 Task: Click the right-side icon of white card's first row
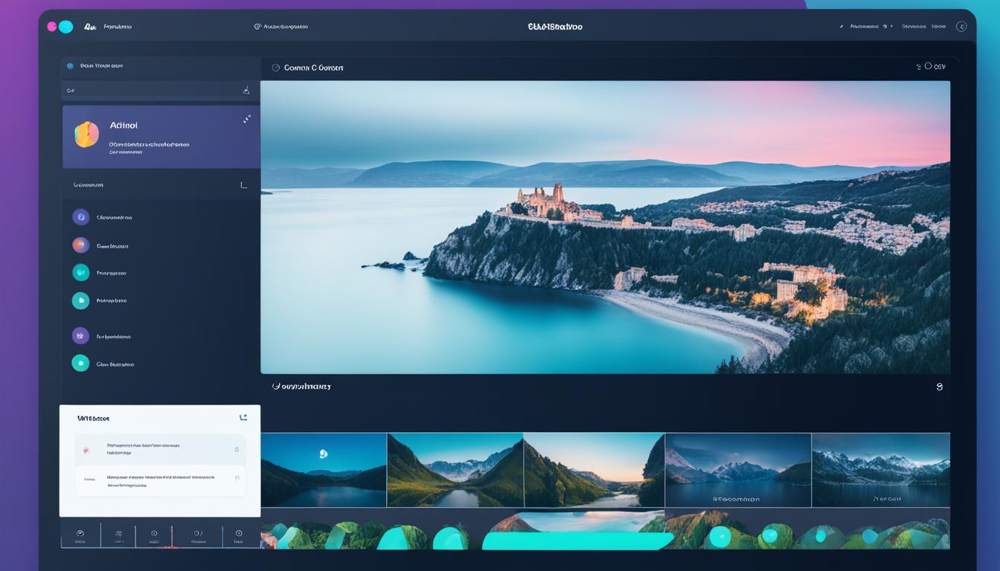pos(237,449)
